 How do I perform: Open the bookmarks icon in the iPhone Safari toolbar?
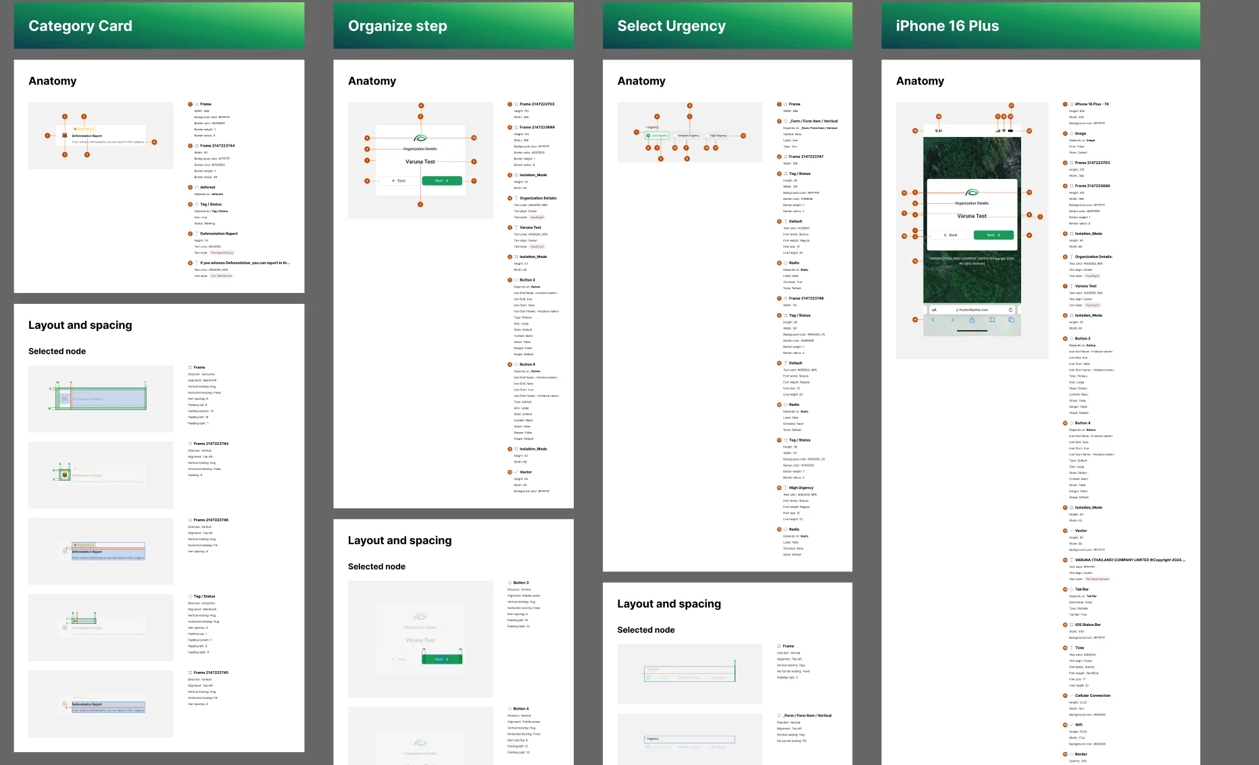(x=991, y=319)
